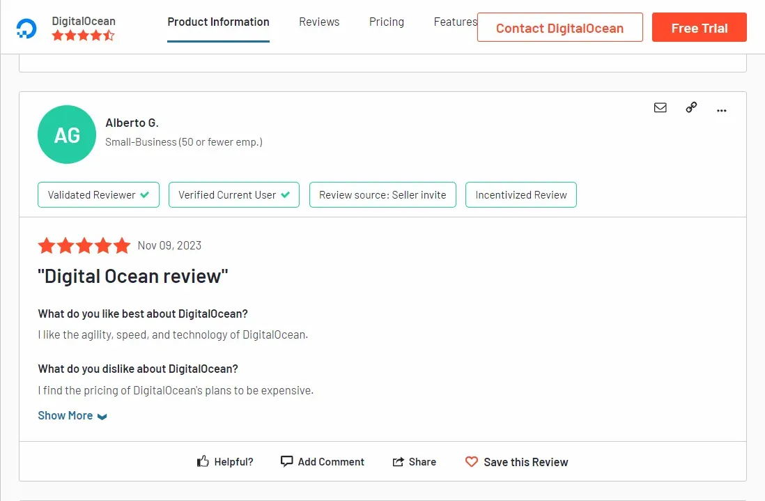Click the Incentivized Review badge
Screen dimensions: 765x501
tap(520, 195)
